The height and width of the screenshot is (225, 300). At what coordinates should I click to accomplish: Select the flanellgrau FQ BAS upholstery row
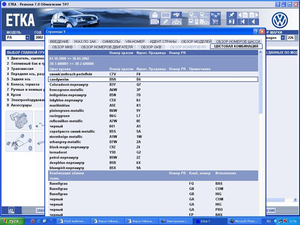pyautogui.click(x=153, y=183)
